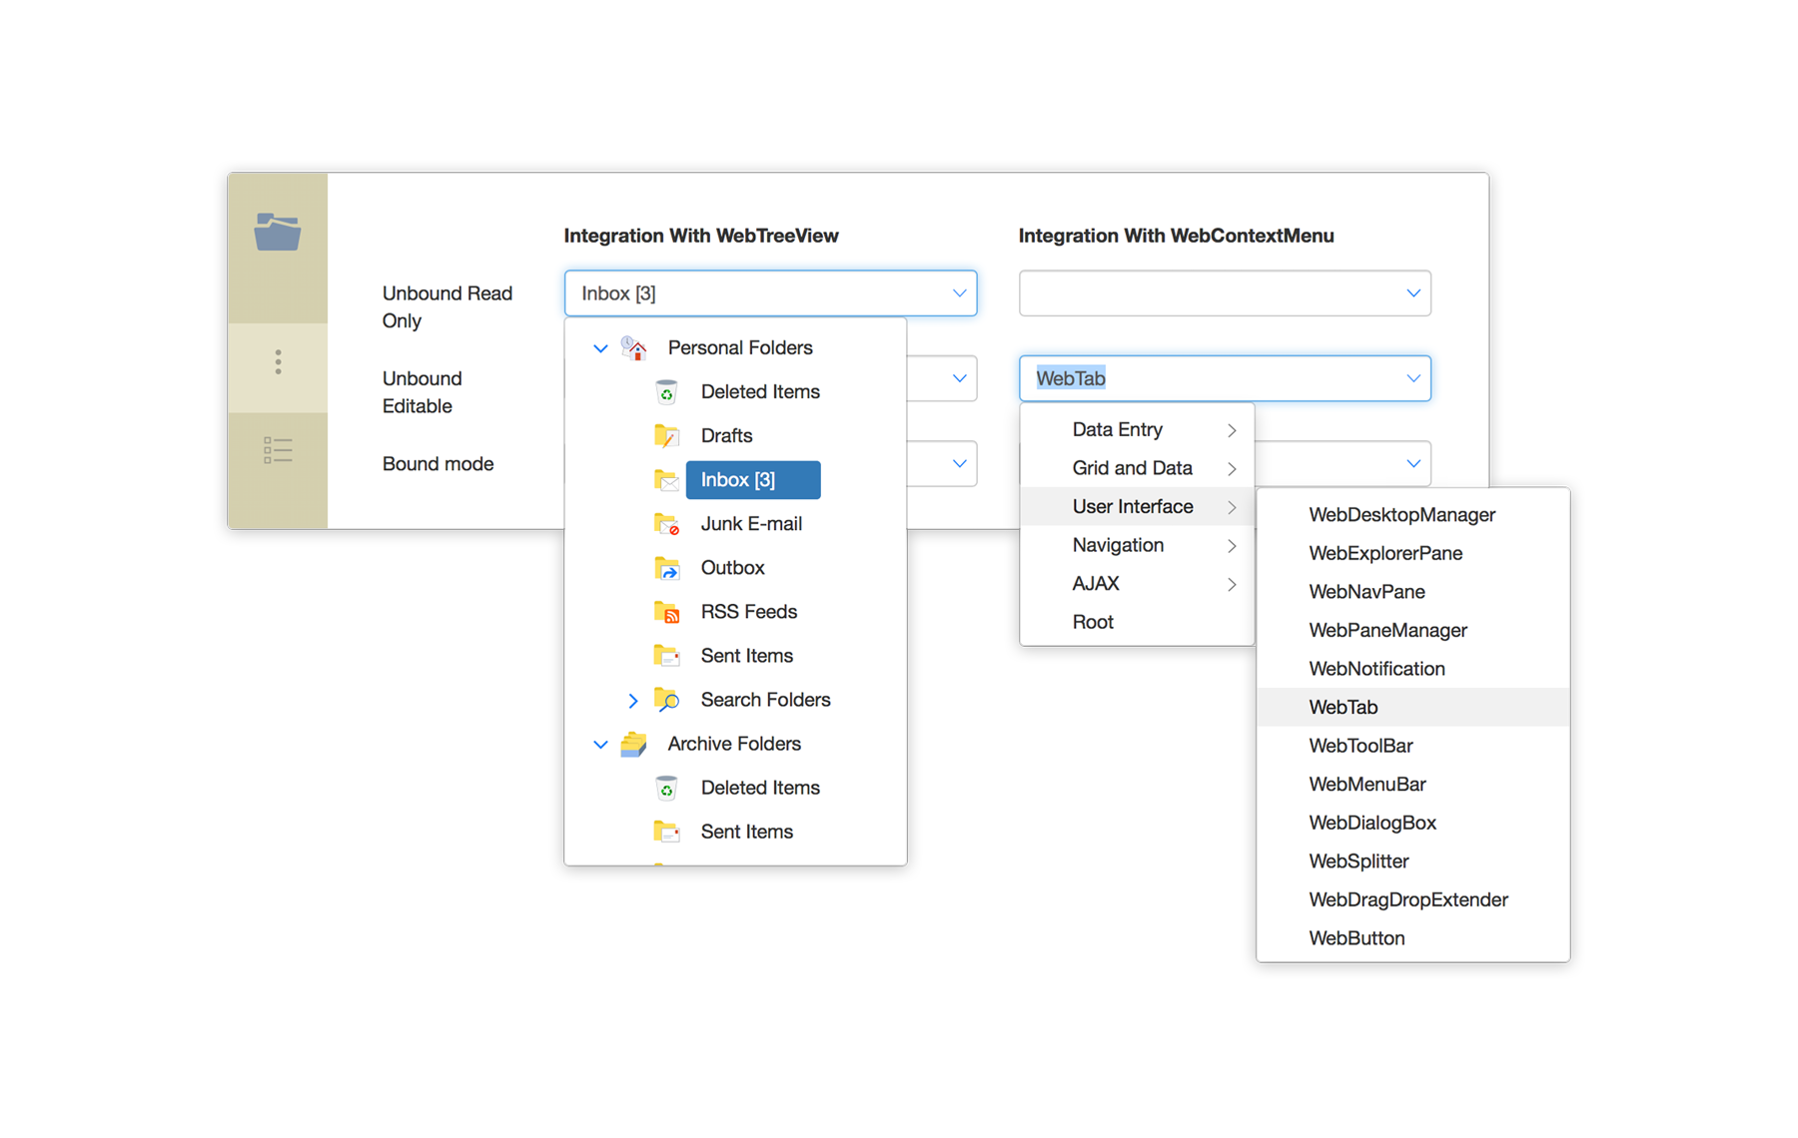Click the Personal Folders home icon
Image resolution: width=1798 pixels, height=1138 pixels.
click(x=633, y=348)
